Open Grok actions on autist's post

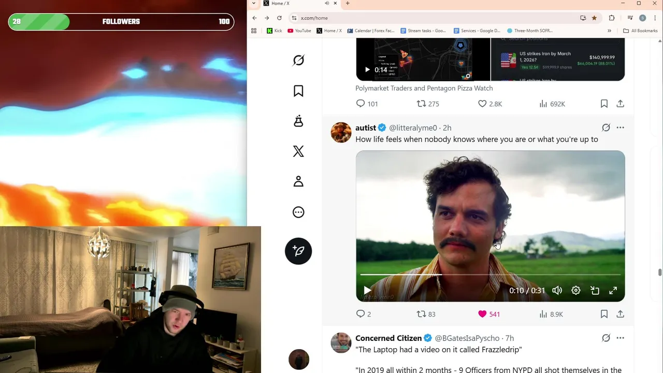[606, 127]
